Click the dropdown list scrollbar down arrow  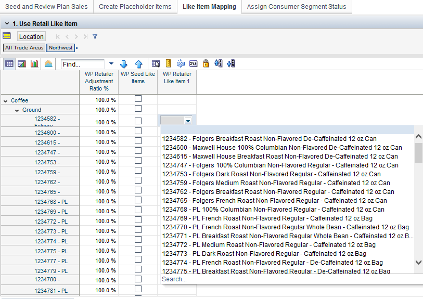(x=418, y=263)
